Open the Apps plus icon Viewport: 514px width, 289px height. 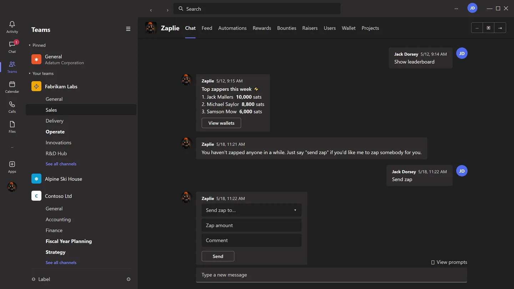tap(12, 164)
